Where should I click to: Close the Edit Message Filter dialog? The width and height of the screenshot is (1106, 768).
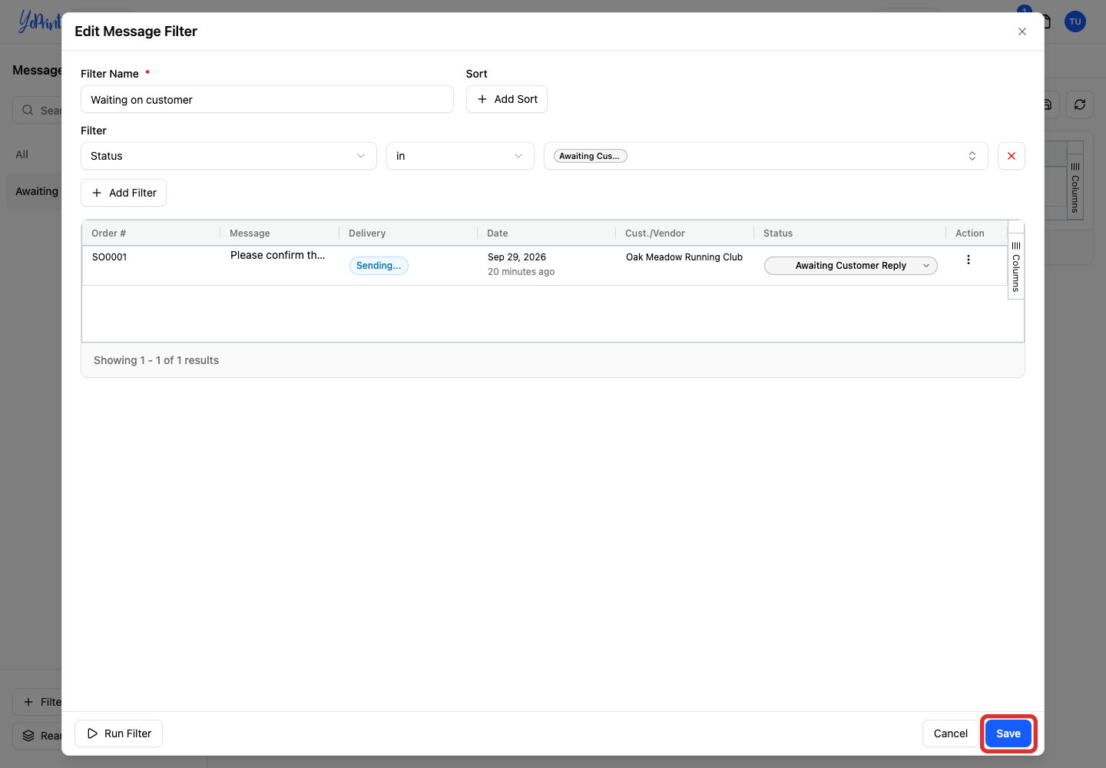pos(1022,31)
